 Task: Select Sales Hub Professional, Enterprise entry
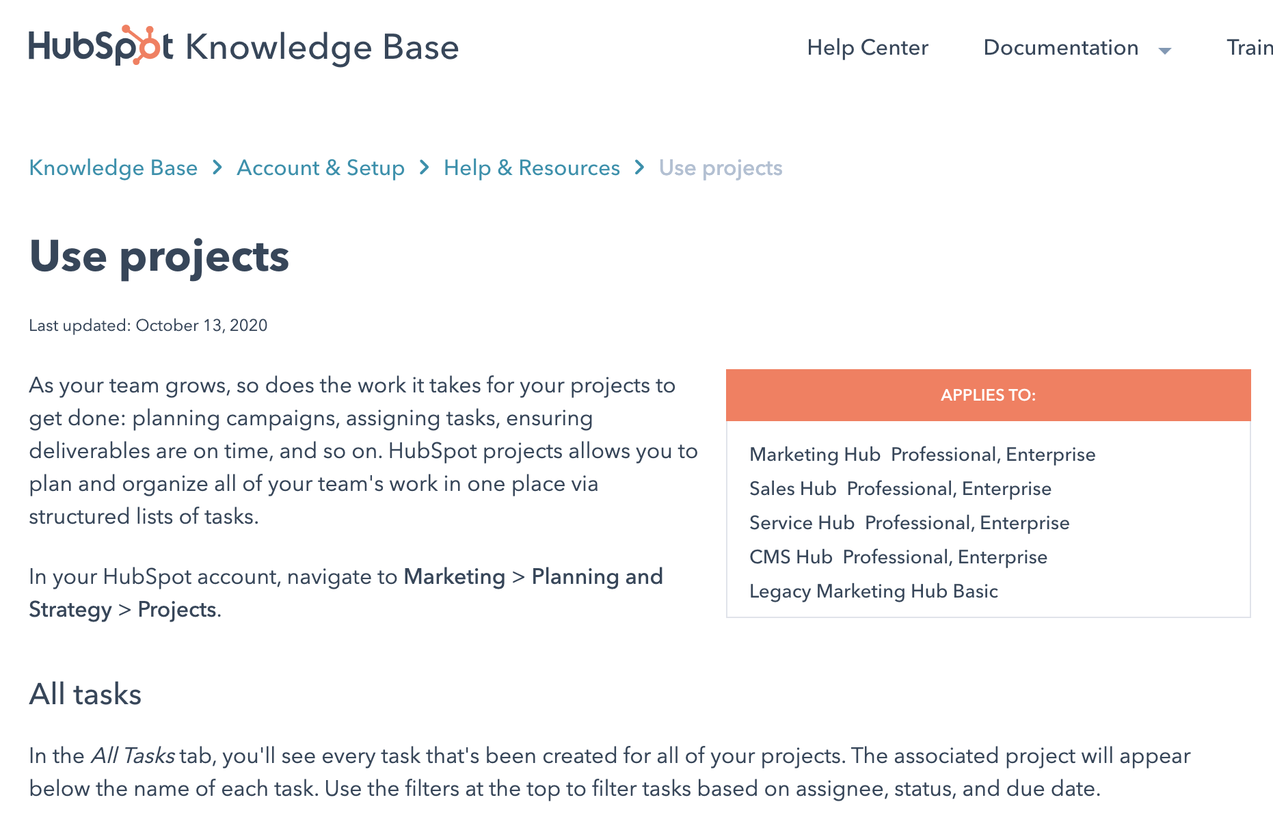click(900, 488)
